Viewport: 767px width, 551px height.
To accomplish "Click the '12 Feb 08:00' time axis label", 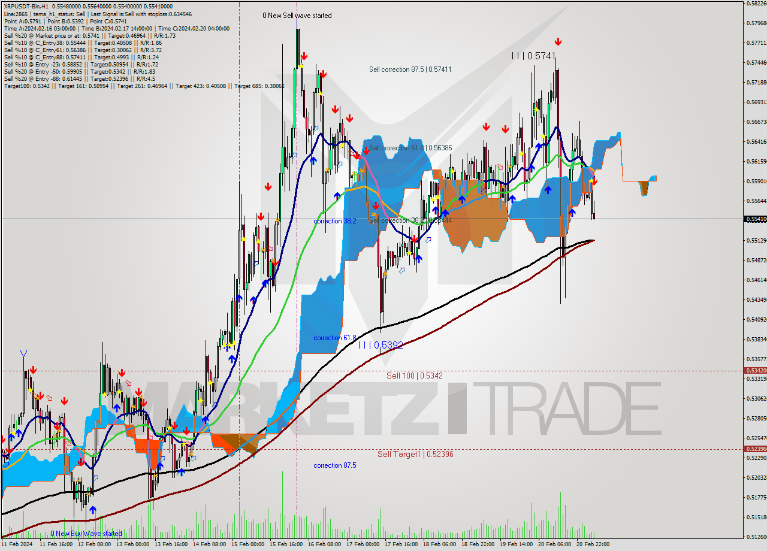I will [95, 544].
